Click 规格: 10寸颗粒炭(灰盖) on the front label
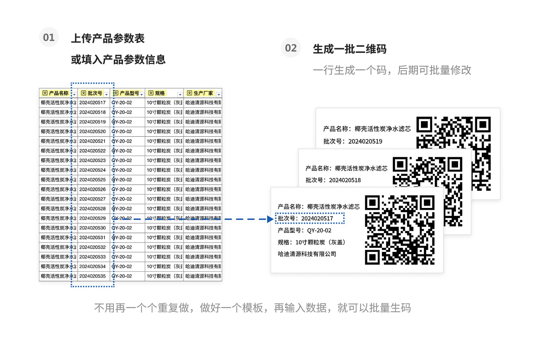This screenshot has width=535, height=343. click(x=312, y=242)
